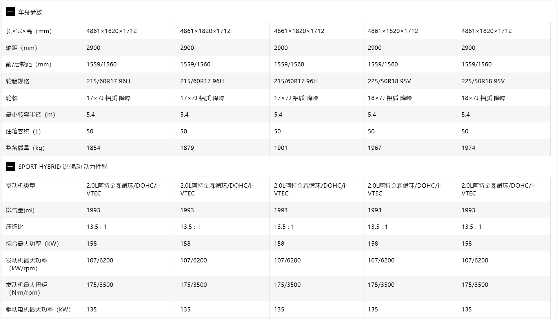This screenshot has height=319, width=557.
Task: Click the curb weight value 1974
Action: 468,148
